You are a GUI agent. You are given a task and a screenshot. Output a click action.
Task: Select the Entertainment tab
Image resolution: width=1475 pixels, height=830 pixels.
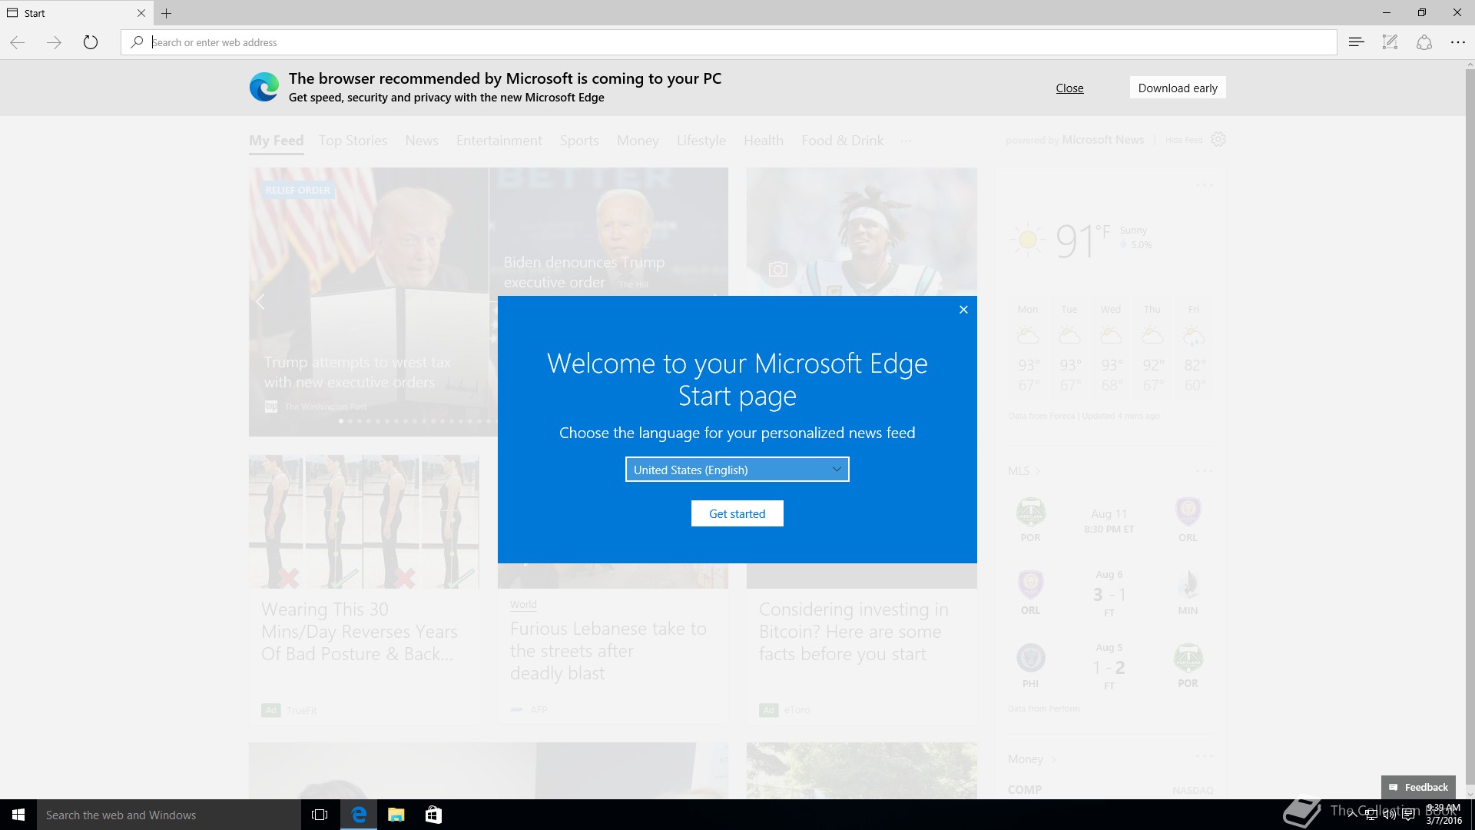click(x=499, y=141)
